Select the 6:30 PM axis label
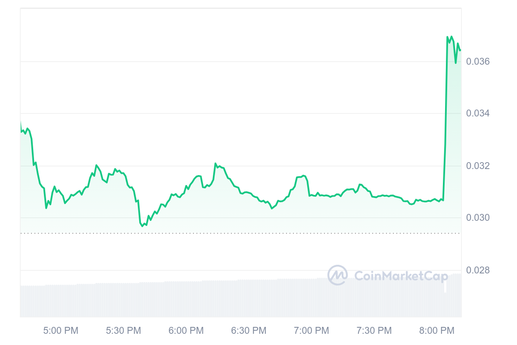The image size is (517, 345). 249,331
